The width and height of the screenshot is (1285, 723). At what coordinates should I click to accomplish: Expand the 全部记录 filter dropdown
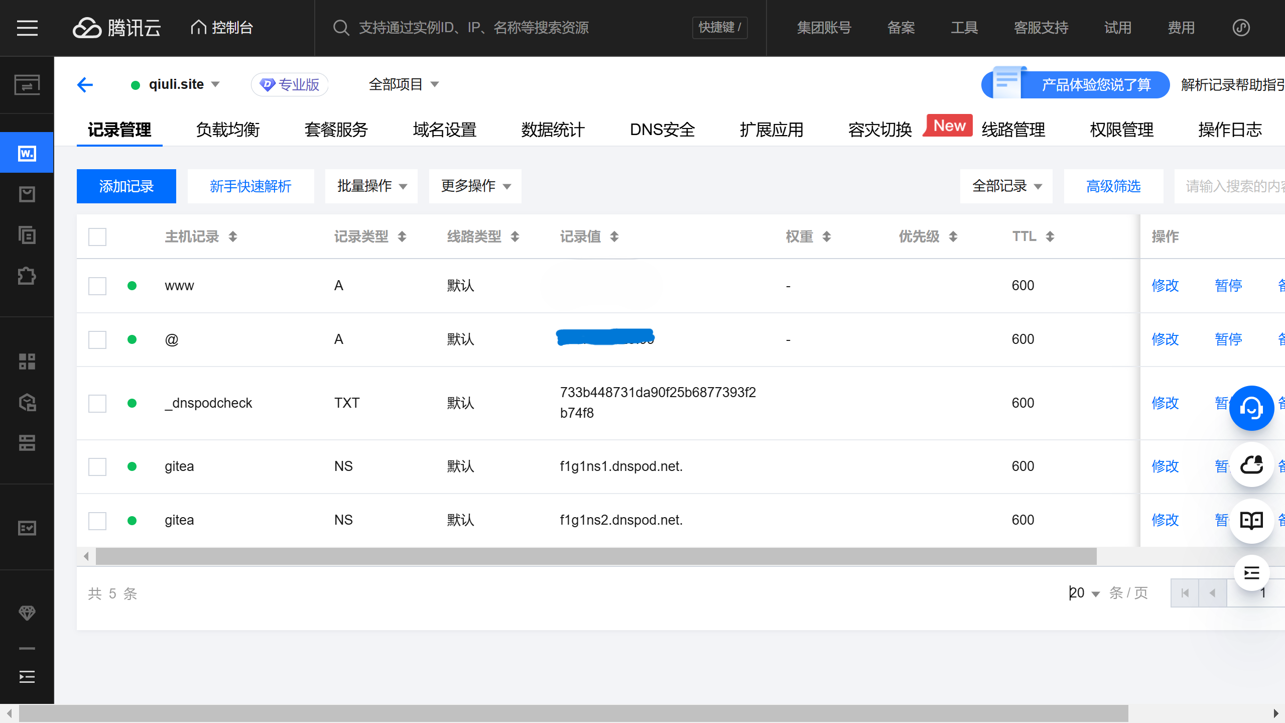click(1006, 186)
